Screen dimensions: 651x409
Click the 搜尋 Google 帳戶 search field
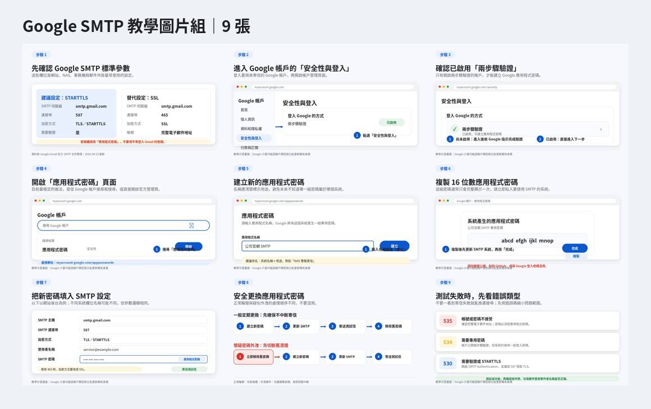point(123,226)
